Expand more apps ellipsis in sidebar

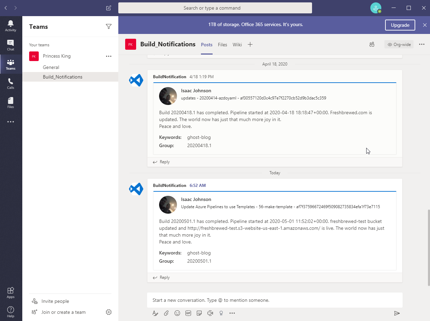pyautogui.click(x=11, y=122)
